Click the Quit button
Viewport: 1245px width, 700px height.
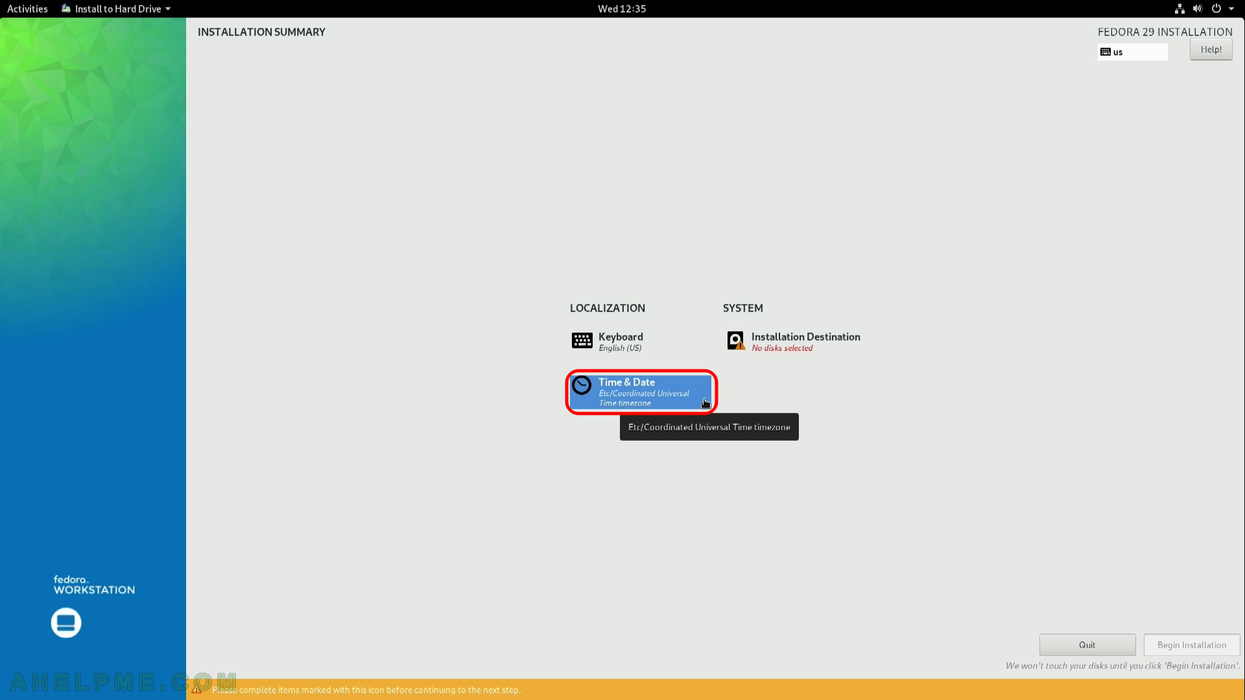pos(1087,645)
